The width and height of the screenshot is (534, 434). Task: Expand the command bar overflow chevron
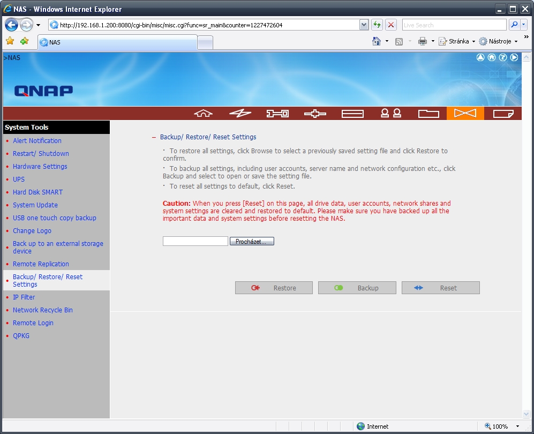(x=526, y=36)
